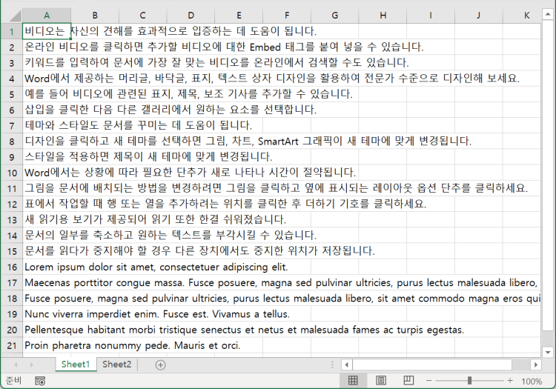Screen dimensions: 556x389
Task: Click the Select All corner triangle
Action: click(16, 16)
